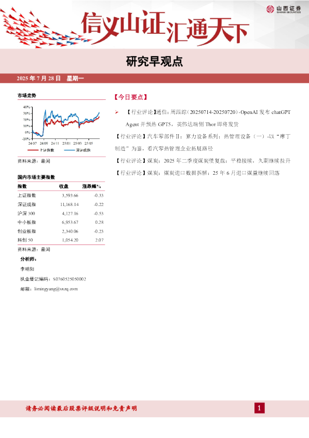Open the 煤炭进口数据拆解 commentary entry
Screen dimensions: 309x438
[197, 173]
